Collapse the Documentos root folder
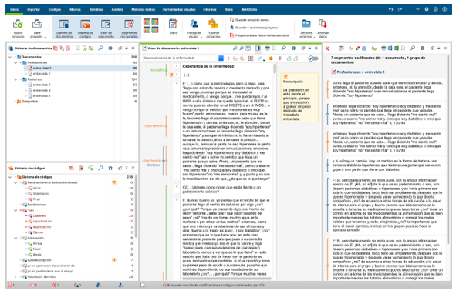The image size is (456, 294). coord(10,57)
